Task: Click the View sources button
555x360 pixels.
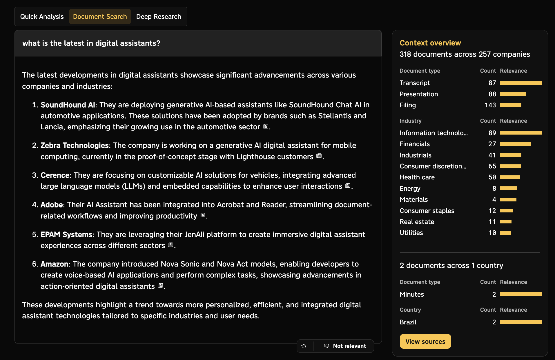Action: click(425, 341)
